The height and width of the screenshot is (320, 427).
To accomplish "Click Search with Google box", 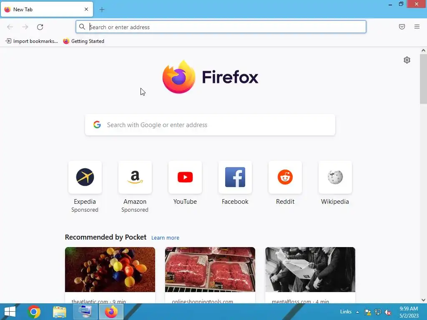I will [210, 125].
